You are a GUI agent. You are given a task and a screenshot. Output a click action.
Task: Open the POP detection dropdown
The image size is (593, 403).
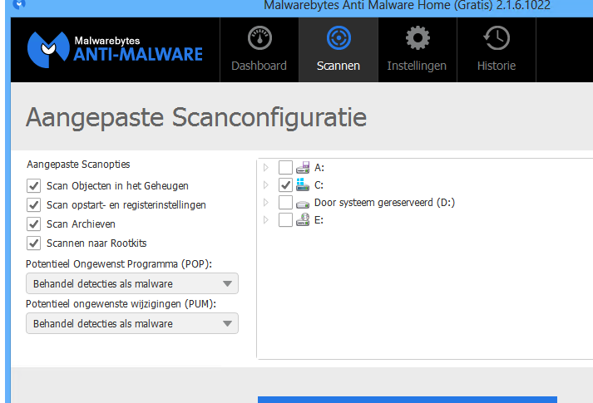click(x=132, y=283)
